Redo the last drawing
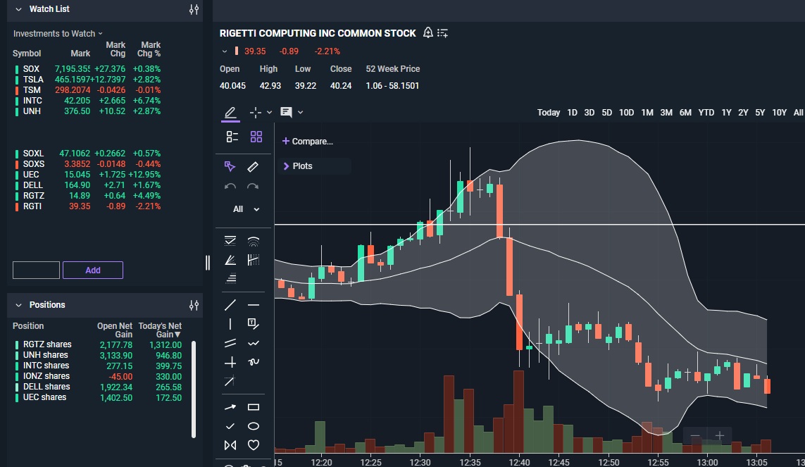Image resolution: width=805 pixels, height=467 pixels. (253, 186)
